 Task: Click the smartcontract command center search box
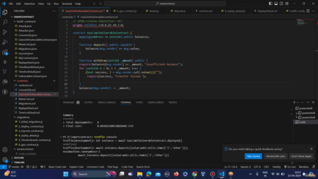pyautogui.click(x=165, y=3)
